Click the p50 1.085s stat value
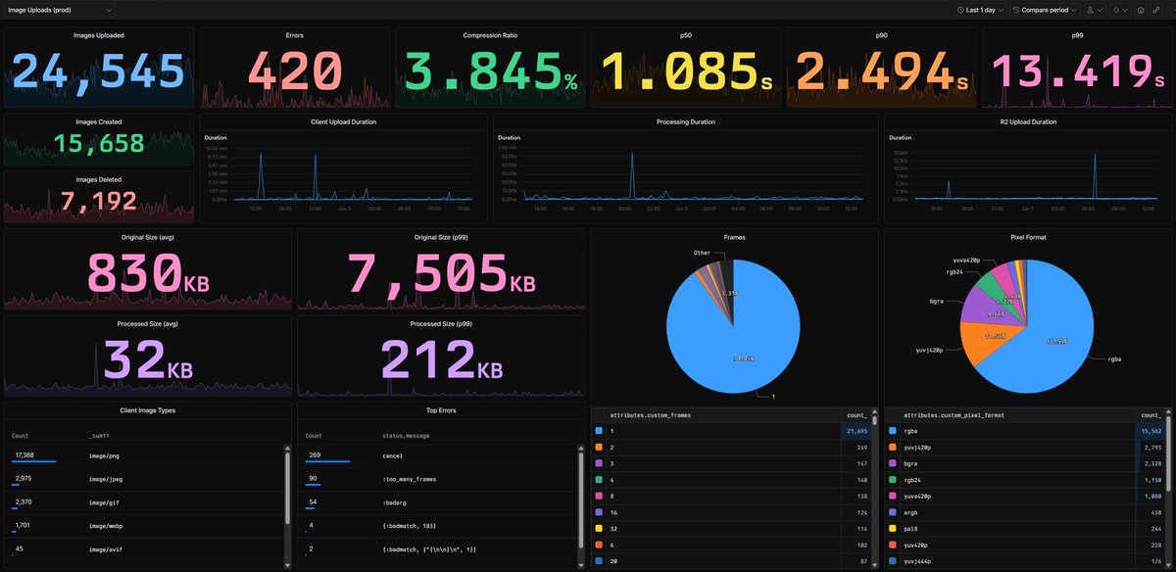1176x572 pixels. (685, 72)
